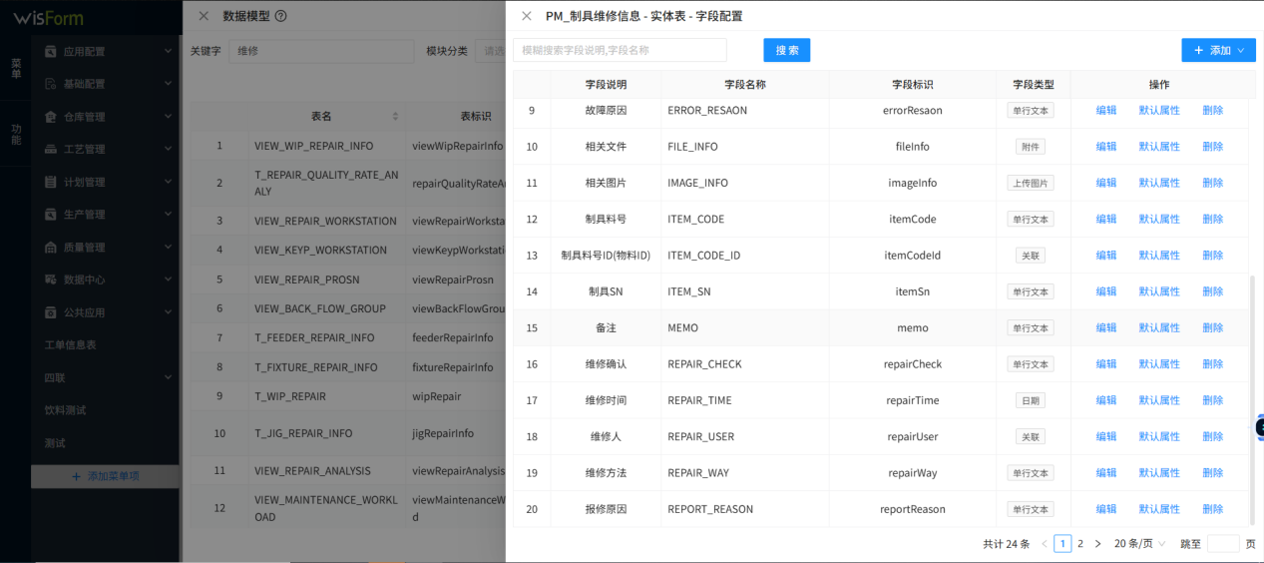Edit the 报修原因 field row
Image resolution: width=1264 pixels, height=563 pixels.
1106,509
